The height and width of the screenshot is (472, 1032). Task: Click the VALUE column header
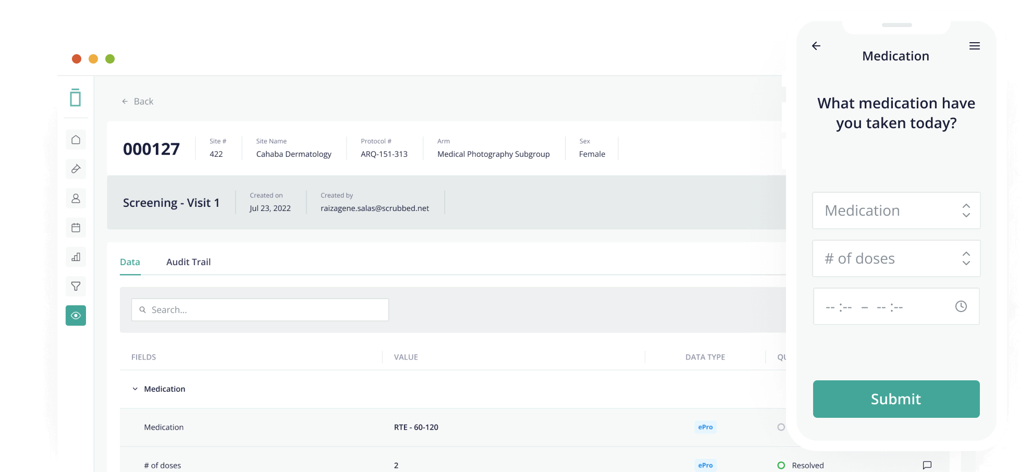[406, 357]
